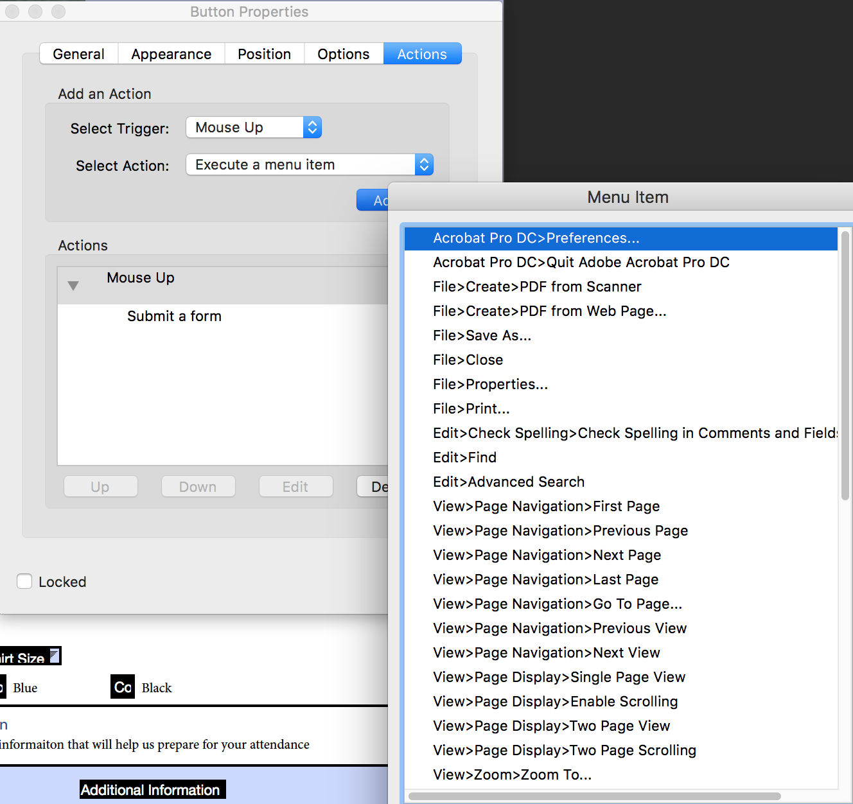This screenshot has width=853, height=804.
Task: Select View>Zoom>Zoom To menu item
Action: pyautogui.click(x=512, y=774)
